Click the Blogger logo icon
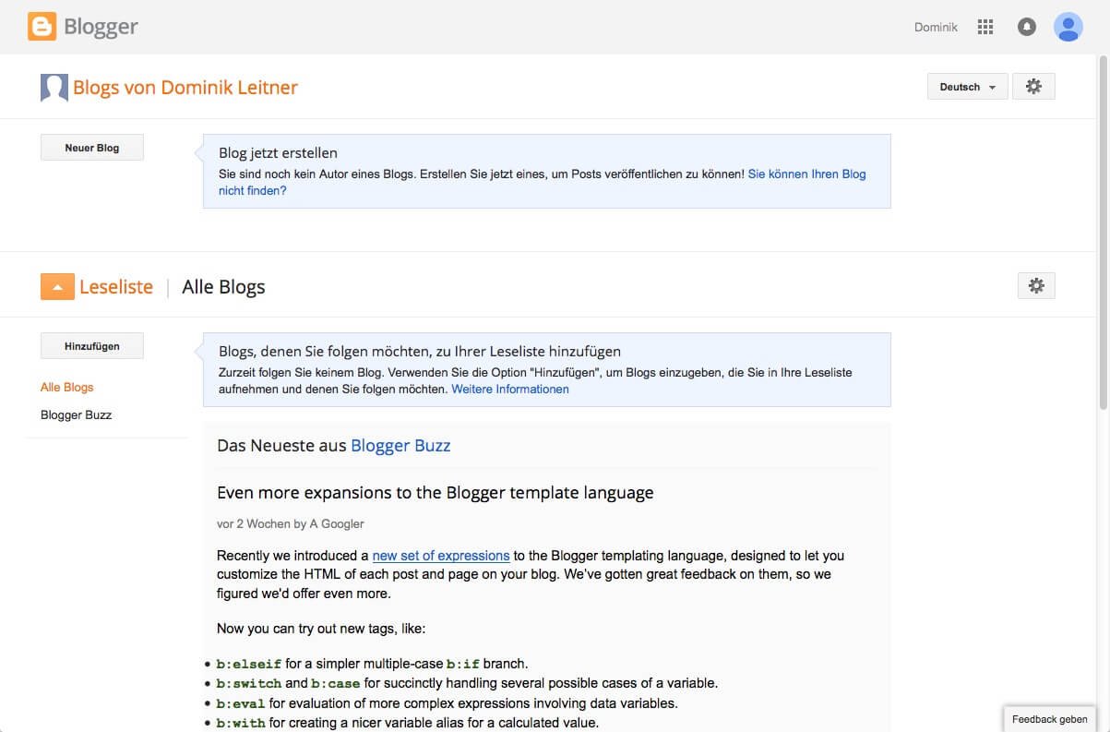 [x=41, y=26]
